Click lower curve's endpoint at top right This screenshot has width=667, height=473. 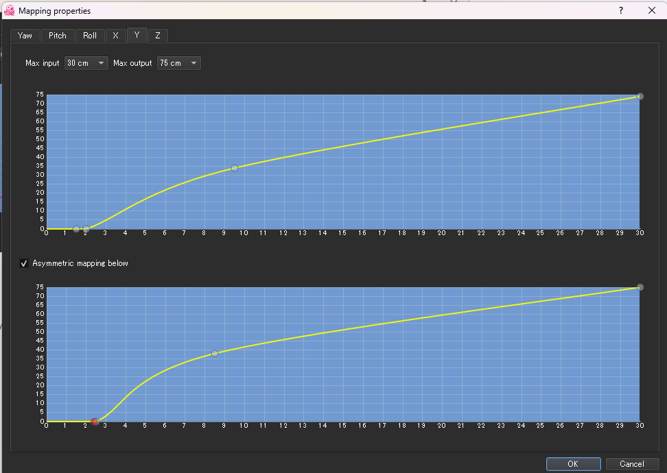click(x=640, y=287)
